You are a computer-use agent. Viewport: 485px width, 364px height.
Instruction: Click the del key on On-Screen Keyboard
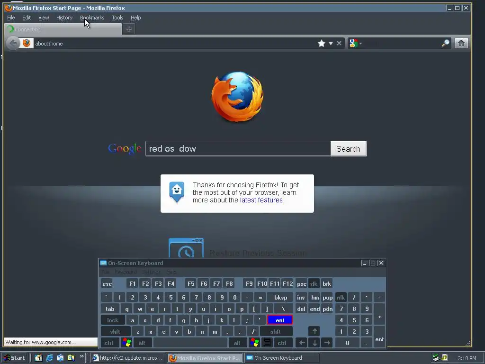coord(301,309)
